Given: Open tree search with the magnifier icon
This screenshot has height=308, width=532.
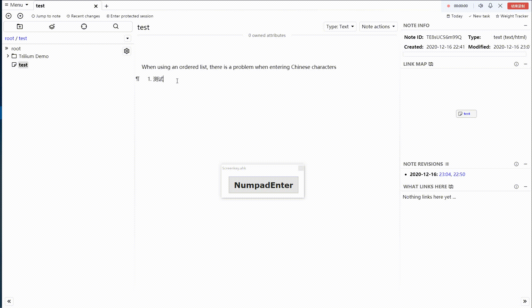Looking at the screenshot, I should [x=115, y=26].
